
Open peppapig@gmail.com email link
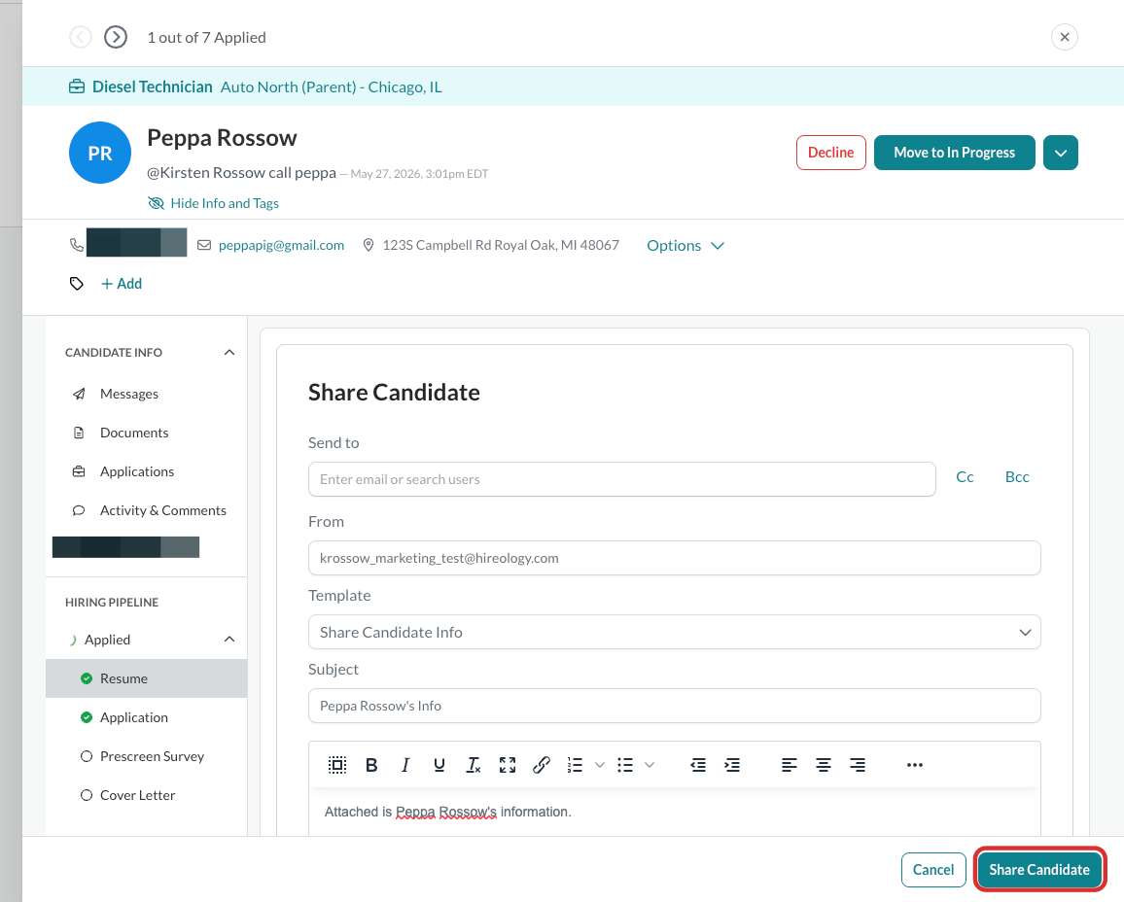pyautogui.click(x=281, y=245)
